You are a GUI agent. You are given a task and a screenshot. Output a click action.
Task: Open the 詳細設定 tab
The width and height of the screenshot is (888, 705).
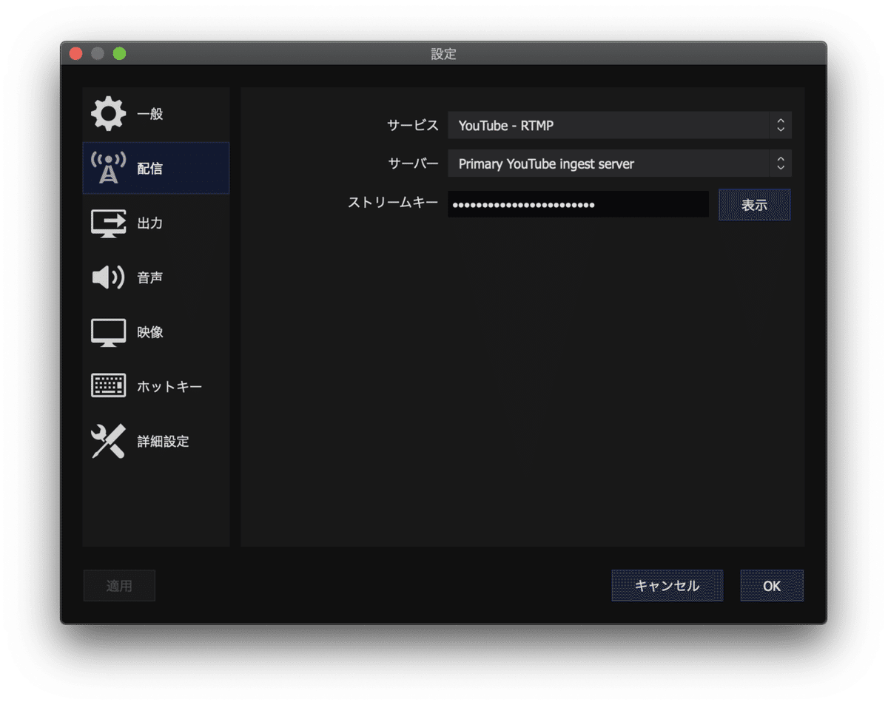(156, 441)
